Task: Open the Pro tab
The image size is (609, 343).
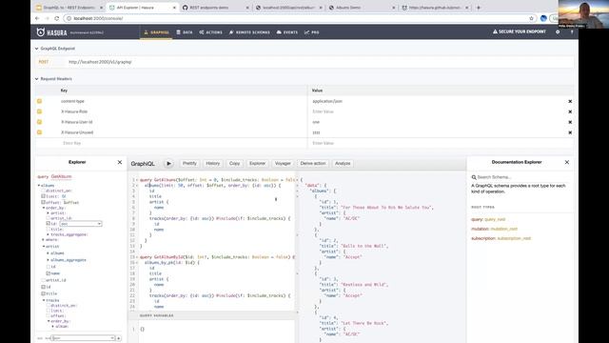Action: 312,32
